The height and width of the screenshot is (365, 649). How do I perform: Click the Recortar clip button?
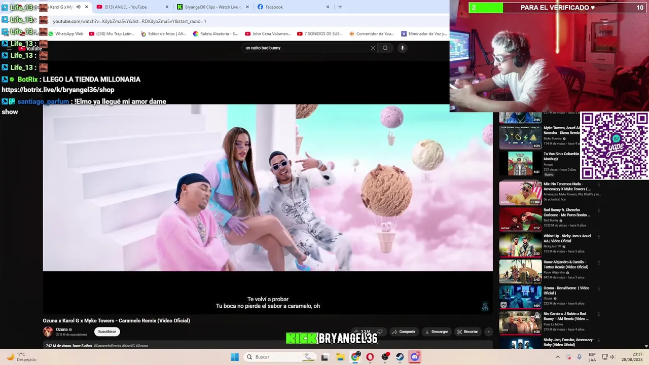(467, 332)
